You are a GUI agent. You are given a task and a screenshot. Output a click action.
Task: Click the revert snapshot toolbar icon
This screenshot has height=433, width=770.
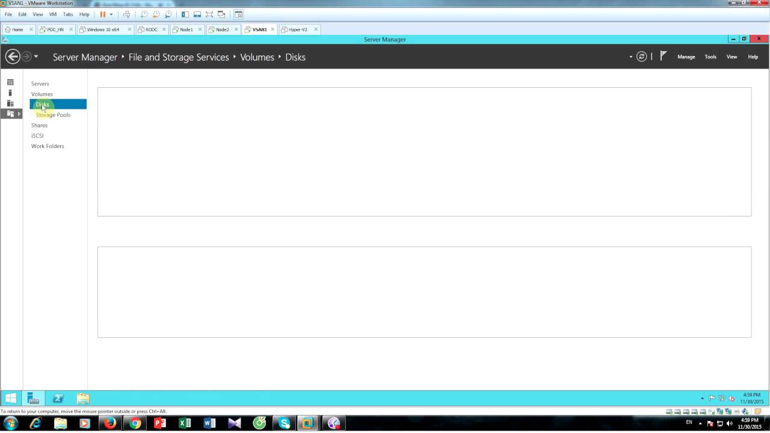click(x=156, y=14)
